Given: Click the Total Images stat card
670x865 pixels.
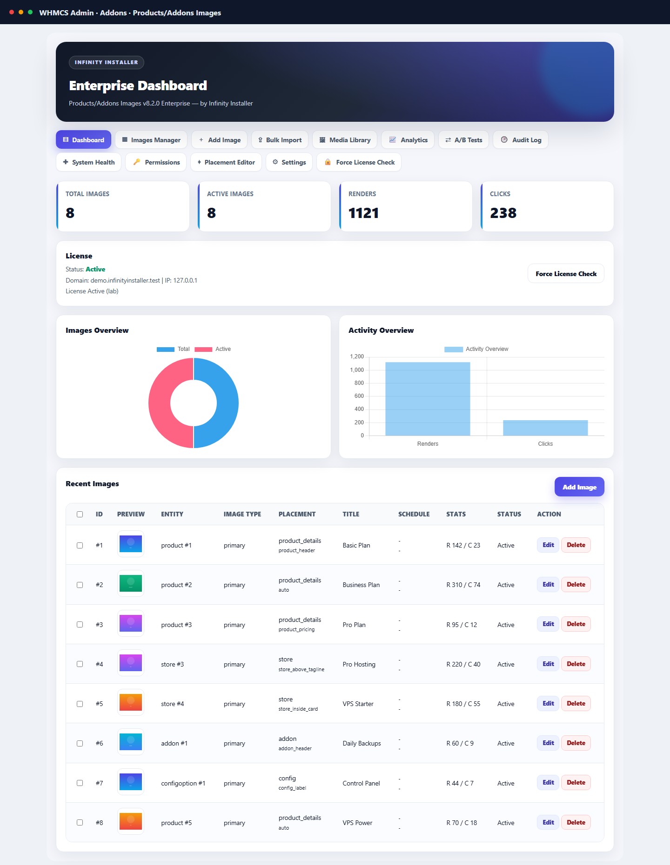Looking at the screenshot, I should click(x=123, y=206).
